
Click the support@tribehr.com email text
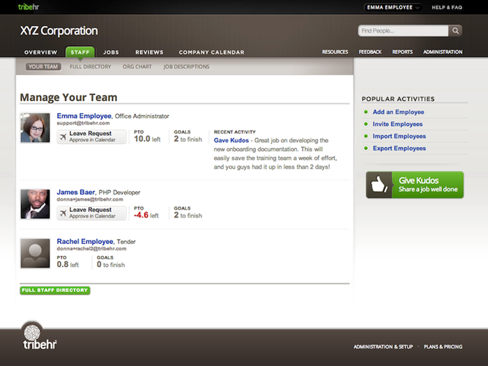click(x=83, y=123)
